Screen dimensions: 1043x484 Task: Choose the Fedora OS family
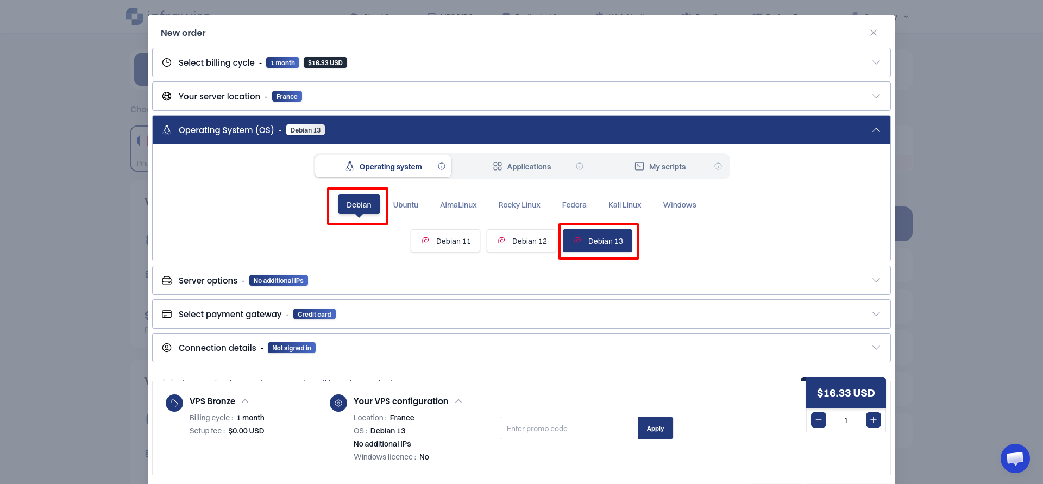pyautogui.click(x=574, y=205)
